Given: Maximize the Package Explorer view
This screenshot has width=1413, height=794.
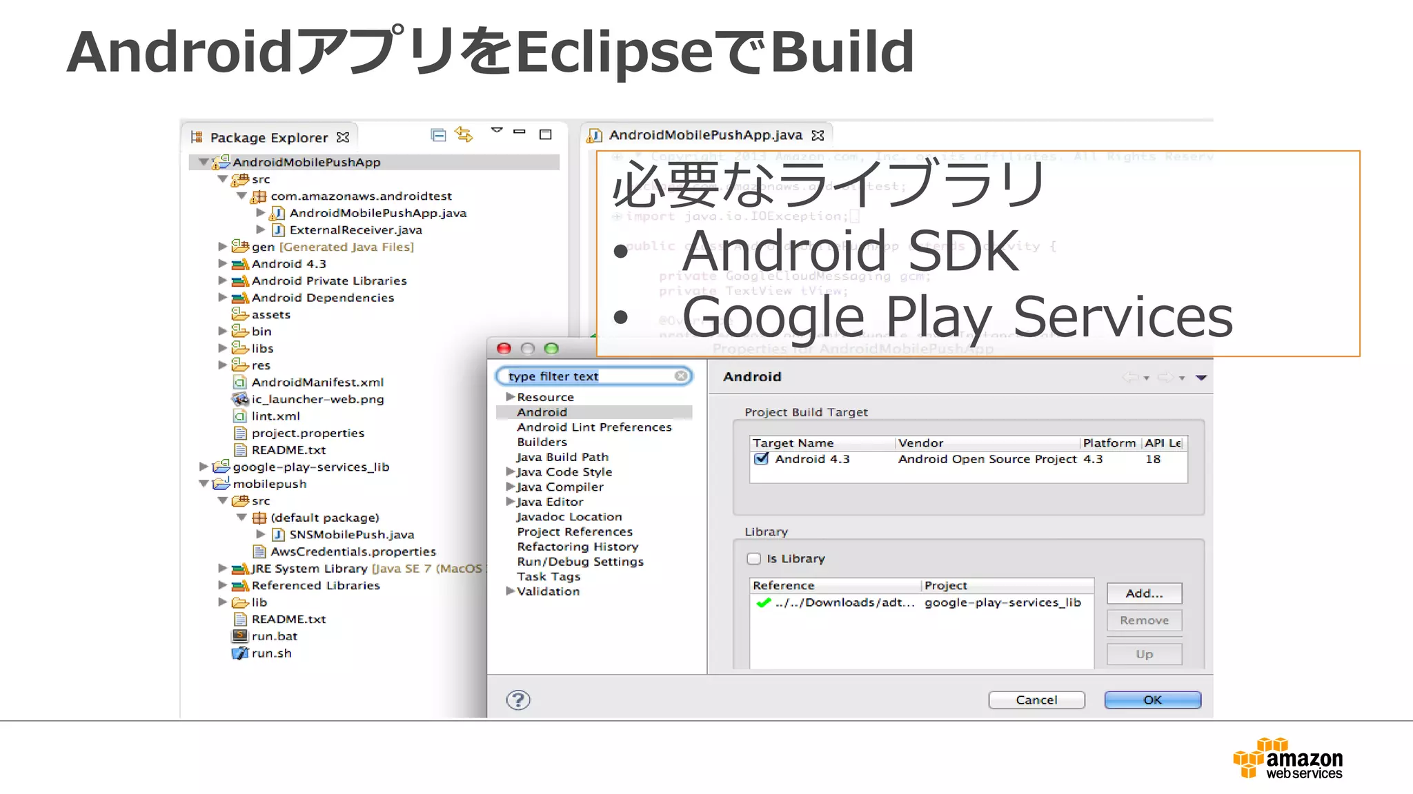Looking at the screenshot, I should click(x=546, y=134).
